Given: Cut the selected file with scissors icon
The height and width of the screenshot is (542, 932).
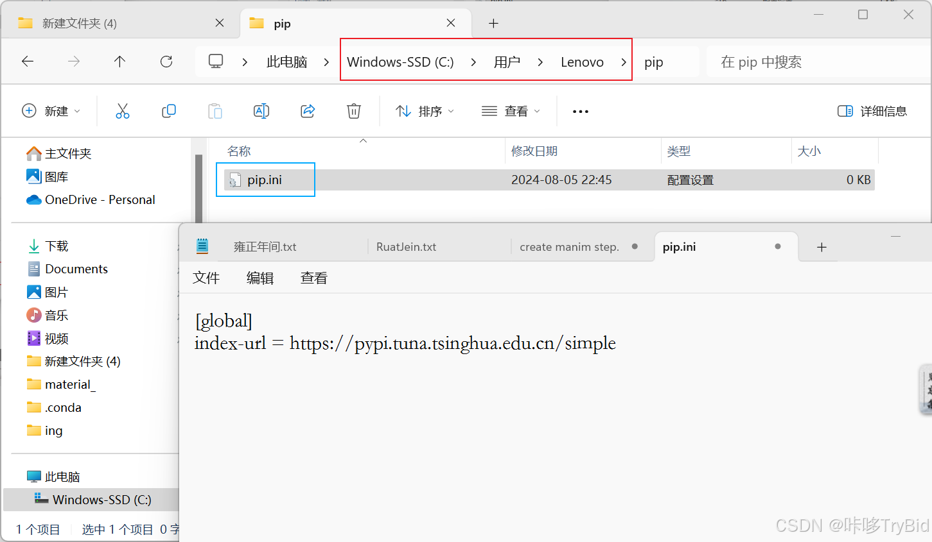Looking at the screenshot, I should (x=123, y=111).
